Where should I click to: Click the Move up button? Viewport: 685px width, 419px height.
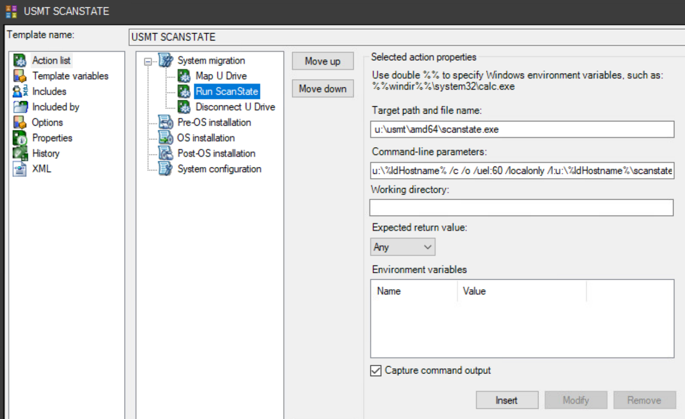click(x=323, y=61)
